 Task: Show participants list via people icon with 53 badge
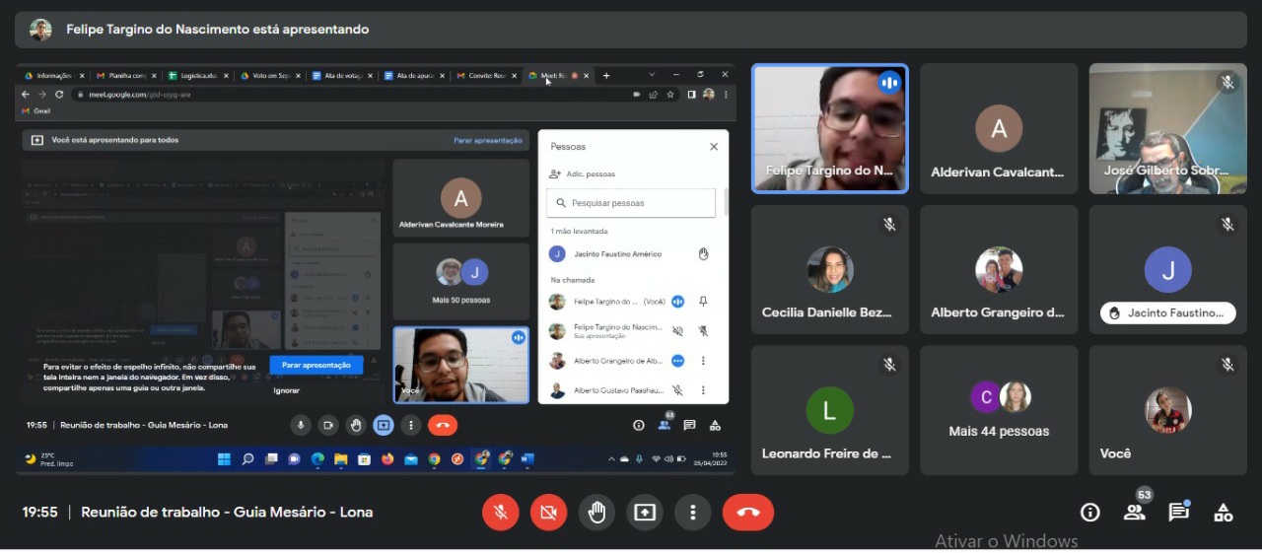[x=1134, y=513]
